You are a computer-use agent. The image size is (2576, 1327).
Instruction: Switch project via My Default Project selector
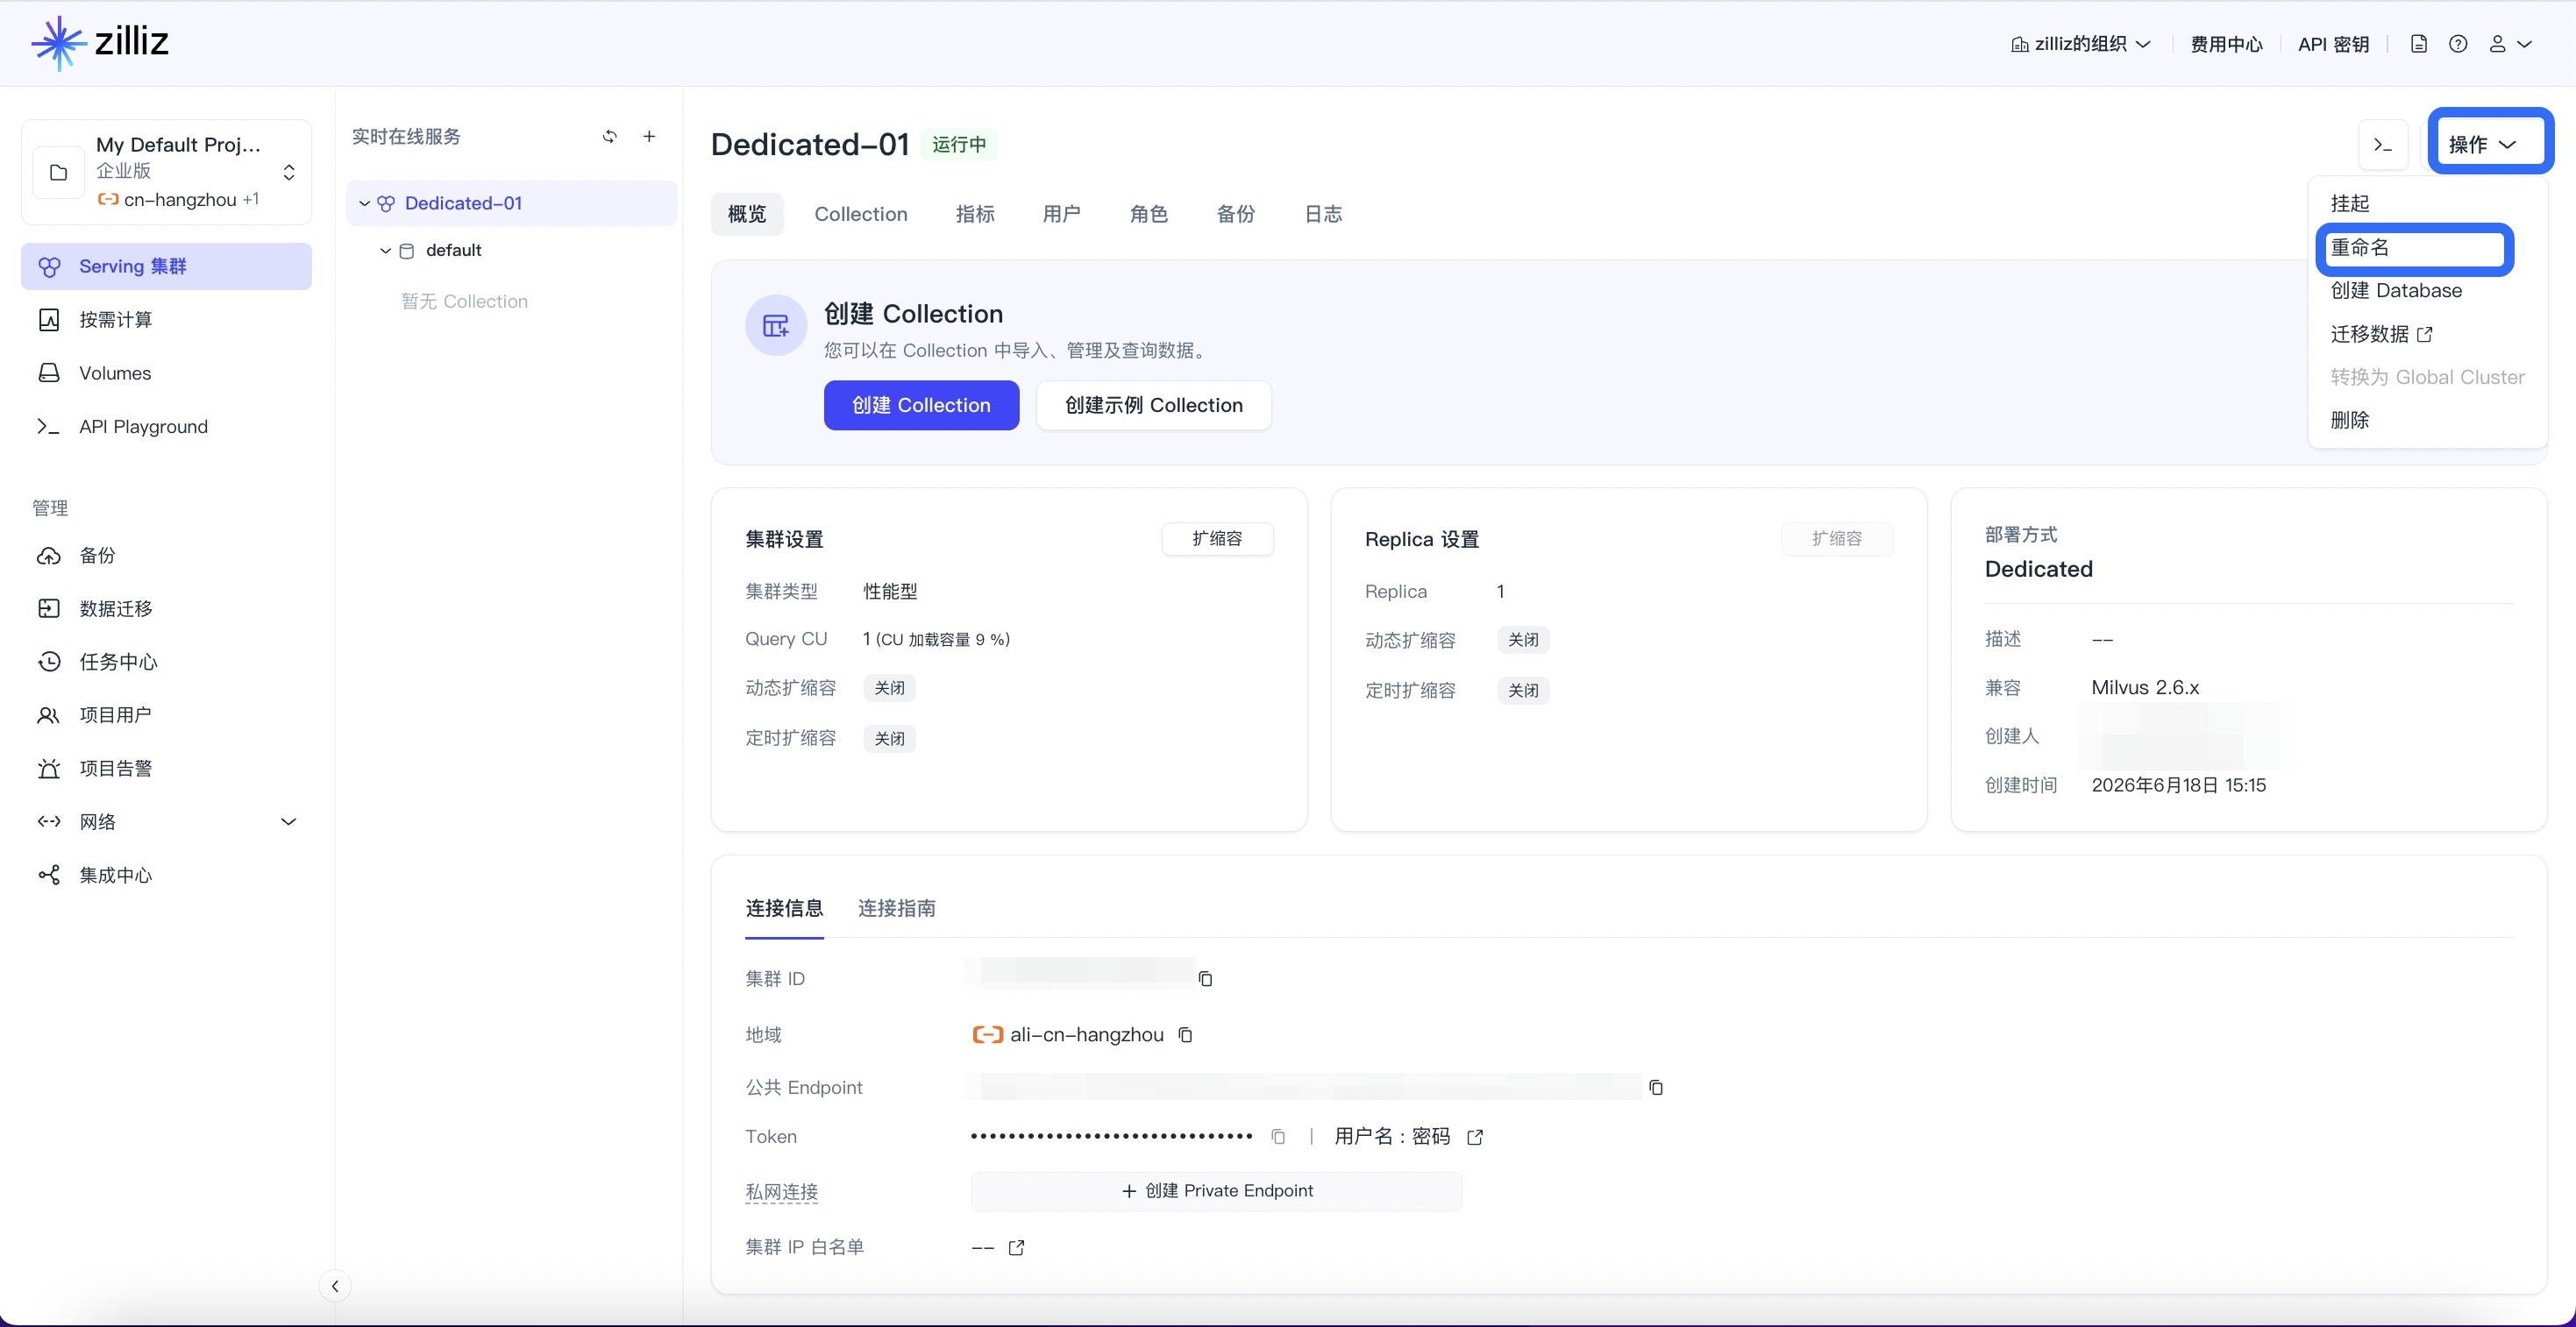(x=166, y=172)
